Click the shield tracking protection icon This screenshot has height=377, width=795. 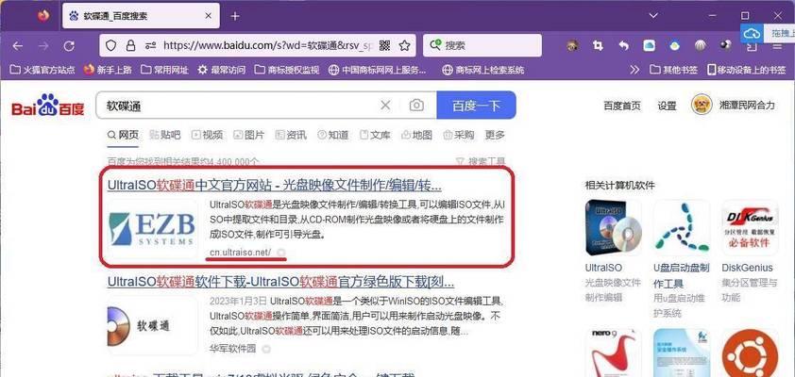[x=110, y=46]
